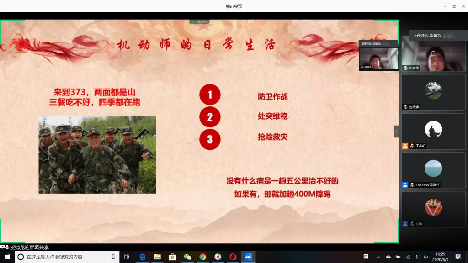Open Microsoft Edge from the taskbar
The image size is (468, 263).
click(142, 257)
